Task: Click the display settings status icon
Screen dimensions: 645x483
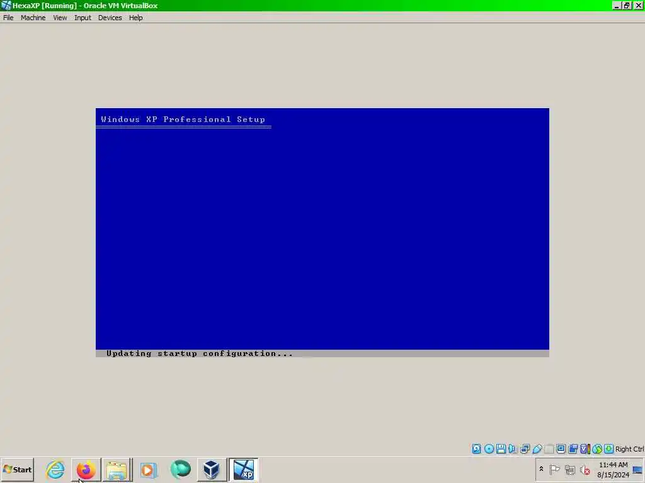Action: click(561, 449)
